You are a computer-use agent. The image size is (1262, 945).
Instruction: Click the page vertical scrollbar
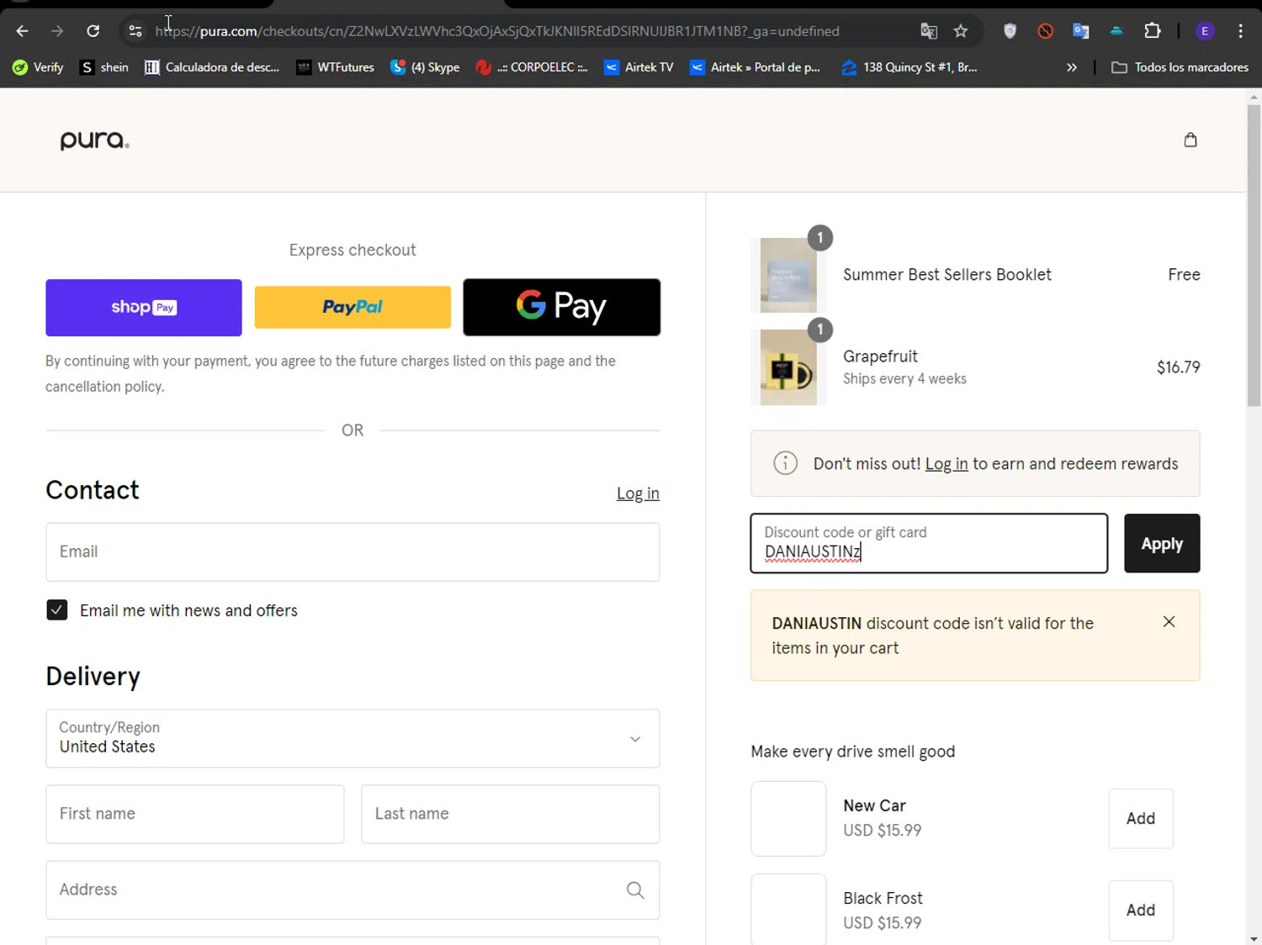coord(1254,256)
